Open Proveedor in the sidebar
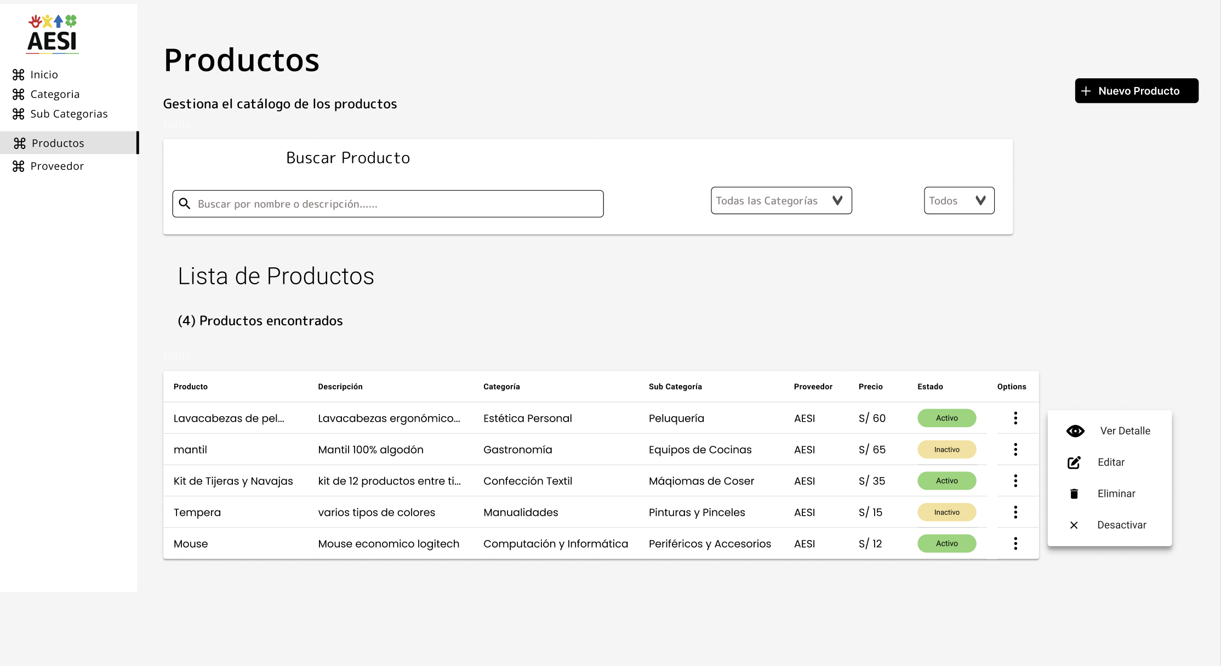Image resolution: width=1221 pixels, height=666 pixels. [57, 166]
